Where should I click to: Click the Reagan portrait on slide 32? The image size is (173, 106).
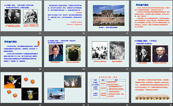coord(143,54)
